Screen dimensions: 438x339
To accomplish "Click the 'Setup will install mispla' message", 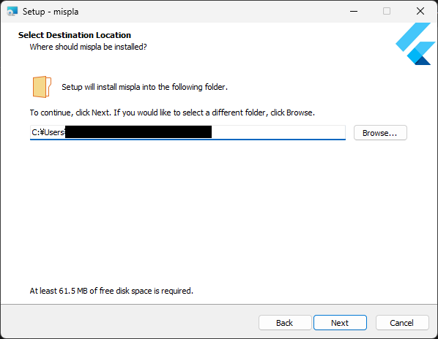I will pyautogui.click(x=145, y=87).
